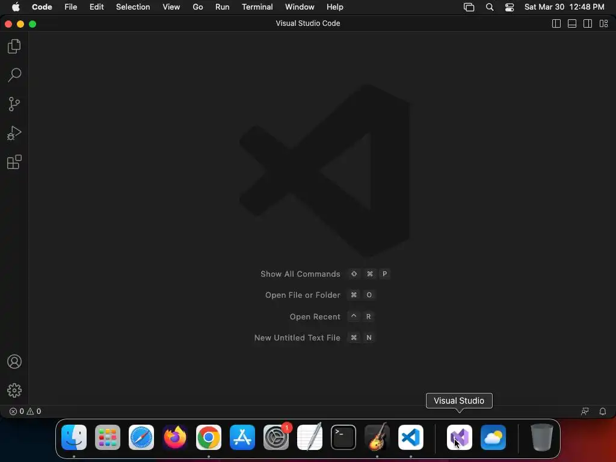Open Safari from the Dock
This screenshot has width=616, height=462.
pyautogui.click(x=141, y=437)
